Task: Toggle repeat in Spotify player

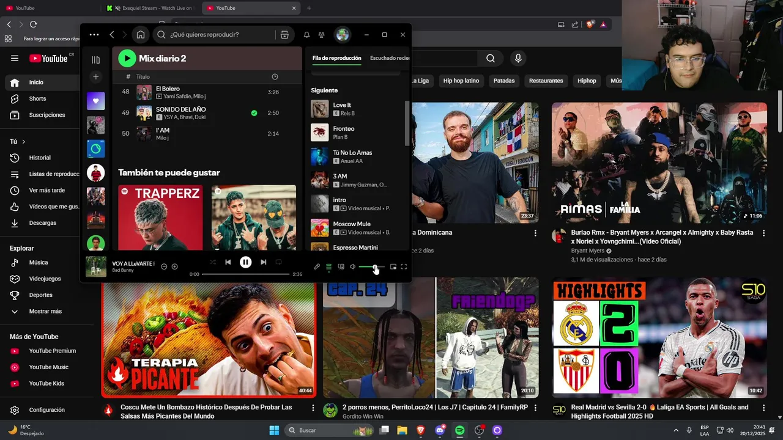Action: coord(278,262)
